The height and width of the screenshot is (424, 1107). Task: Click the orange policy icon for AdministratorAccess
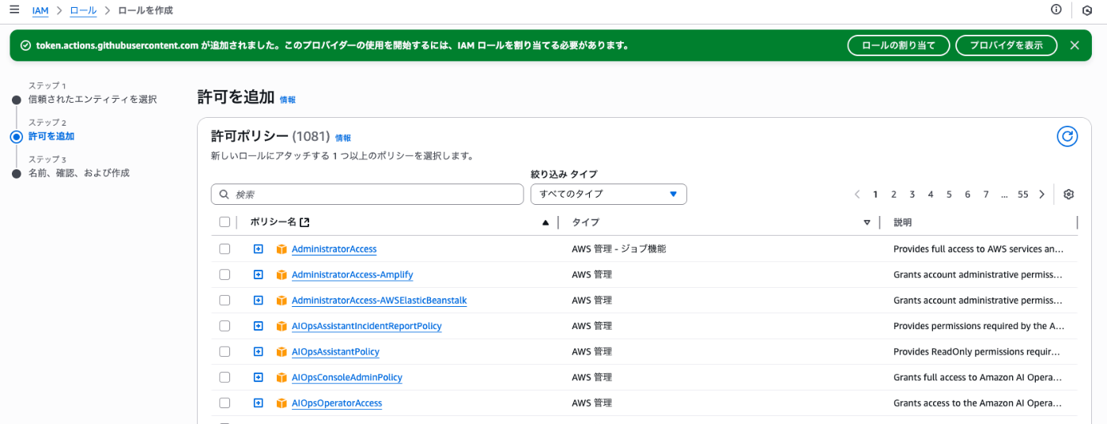tap(281, 249)
